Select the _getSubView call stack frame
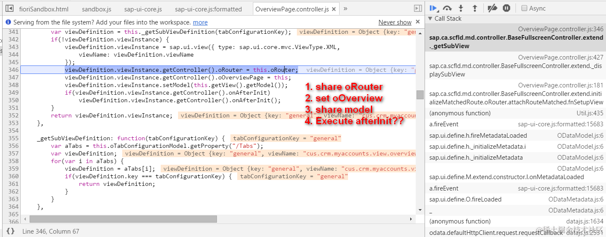The image size is (606, 237). coord(516,38)
